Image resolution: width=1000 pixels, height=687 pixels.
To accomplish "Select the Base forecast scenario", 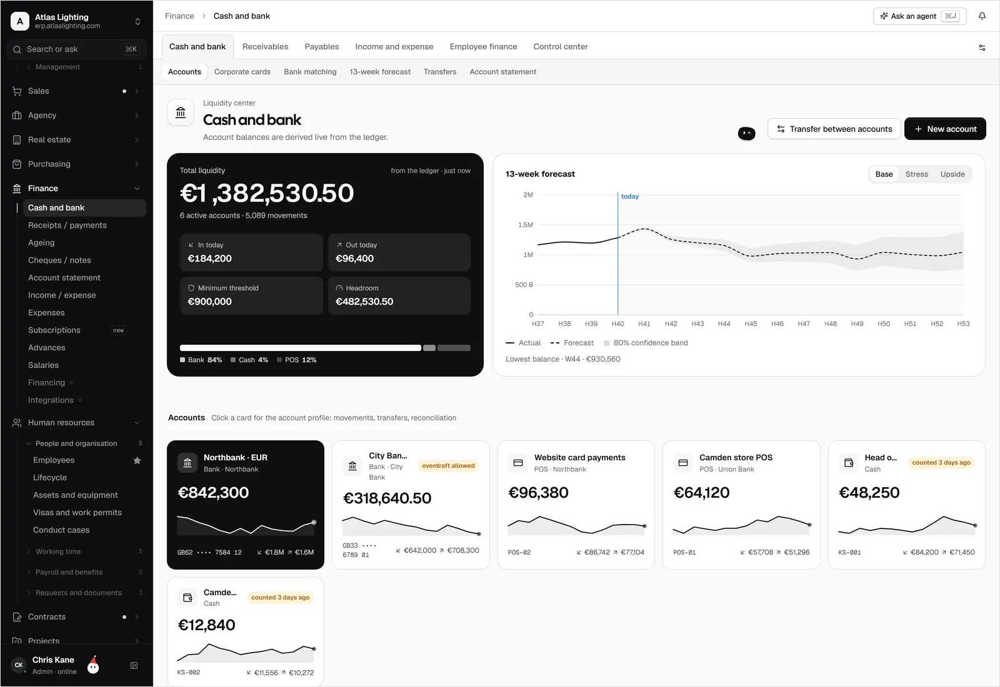I will coord(884,174).
